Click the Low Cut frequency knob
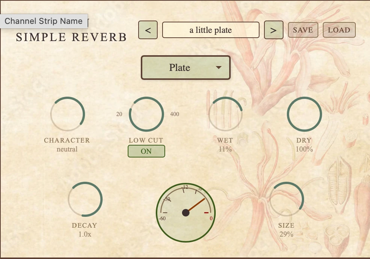Screen dimensions: 370x259 pos(146,114)
